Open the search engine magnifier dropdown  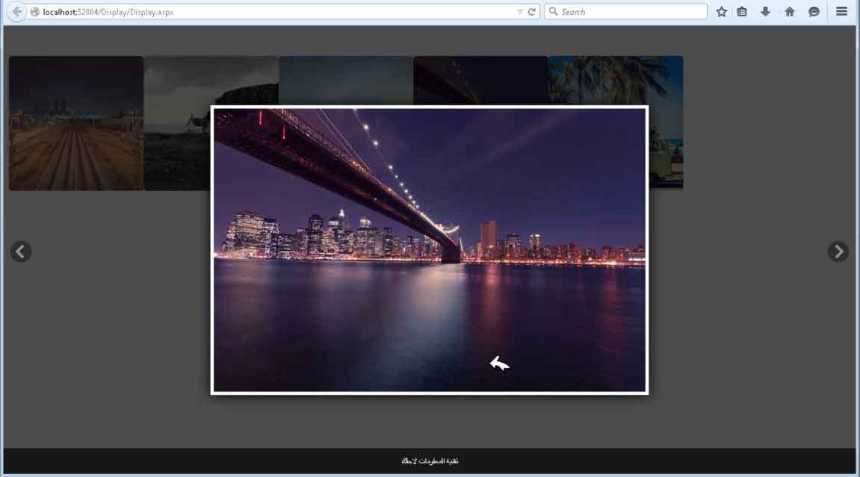pyautogui.click(x=554, y=12)
